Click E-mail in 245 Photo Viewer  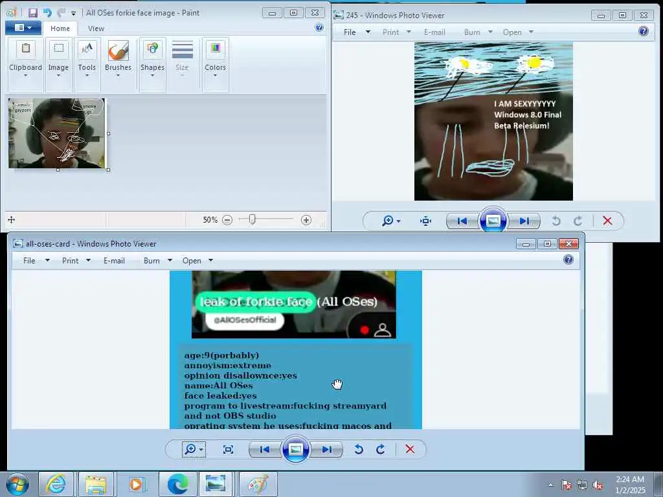click(434, 32)
